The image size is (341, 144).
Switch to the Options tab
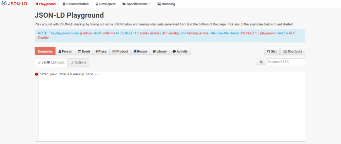tap(79, 63)
